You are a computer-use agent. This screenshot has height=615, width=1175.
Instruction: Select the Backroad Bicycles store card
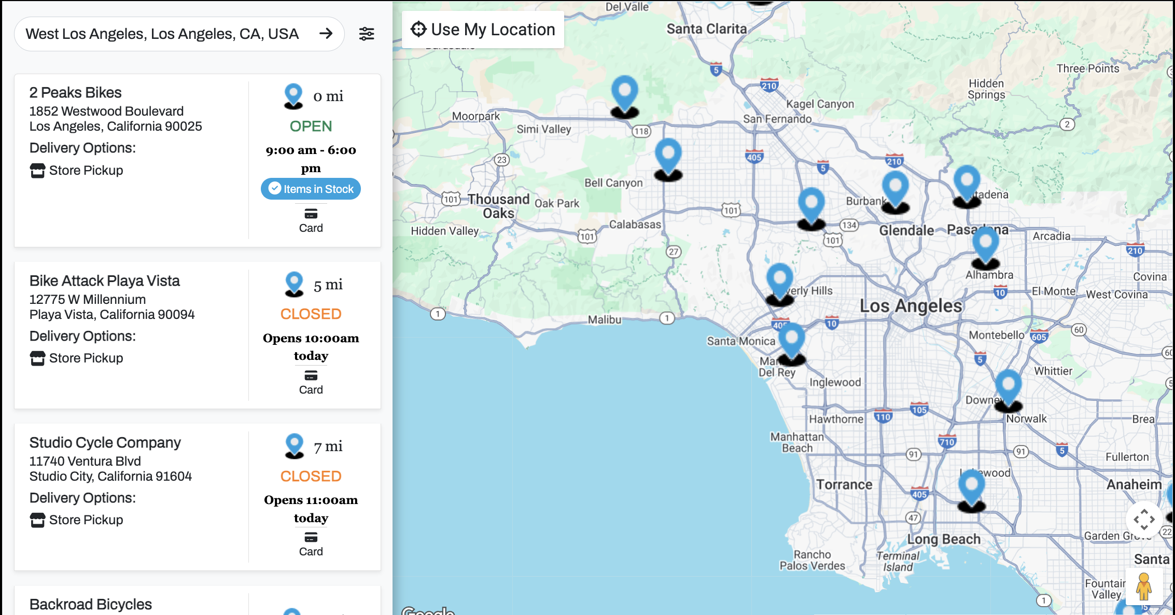pos(91,603)
